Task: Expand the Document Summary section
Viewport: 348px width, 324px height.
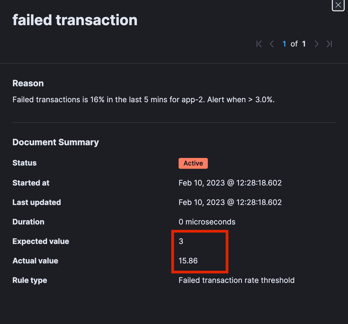Action: tap(55, 142)
